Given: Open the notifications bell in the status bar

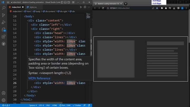Looking at the screenshot, I should point(89,106).
